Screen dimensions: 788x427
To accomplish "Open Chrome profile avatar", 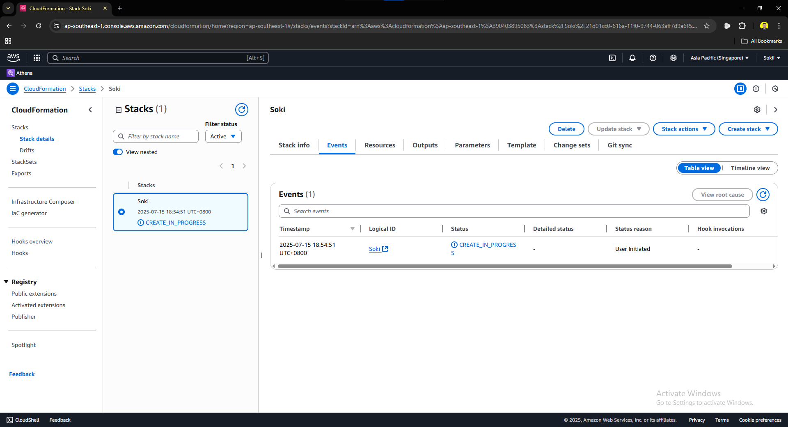I will pyautogui.click(x=764, y=26).
